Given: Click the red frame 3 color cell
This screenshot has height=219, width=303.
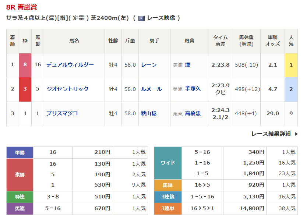Looking at the screenshot, I should click(25, 89).
